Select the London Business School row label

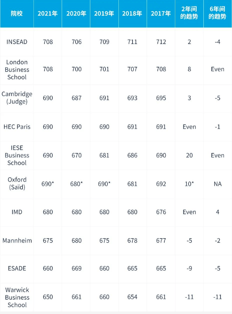click(x=17, y=69)
